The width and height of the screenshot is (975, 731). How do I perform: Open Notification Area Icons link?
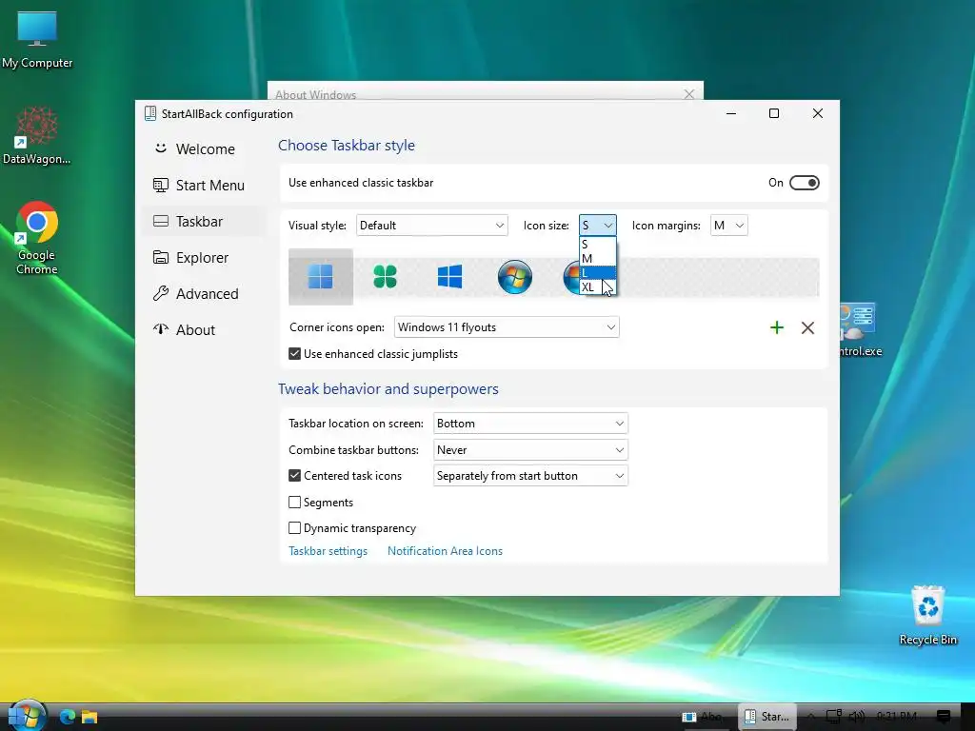pos(445,551)
